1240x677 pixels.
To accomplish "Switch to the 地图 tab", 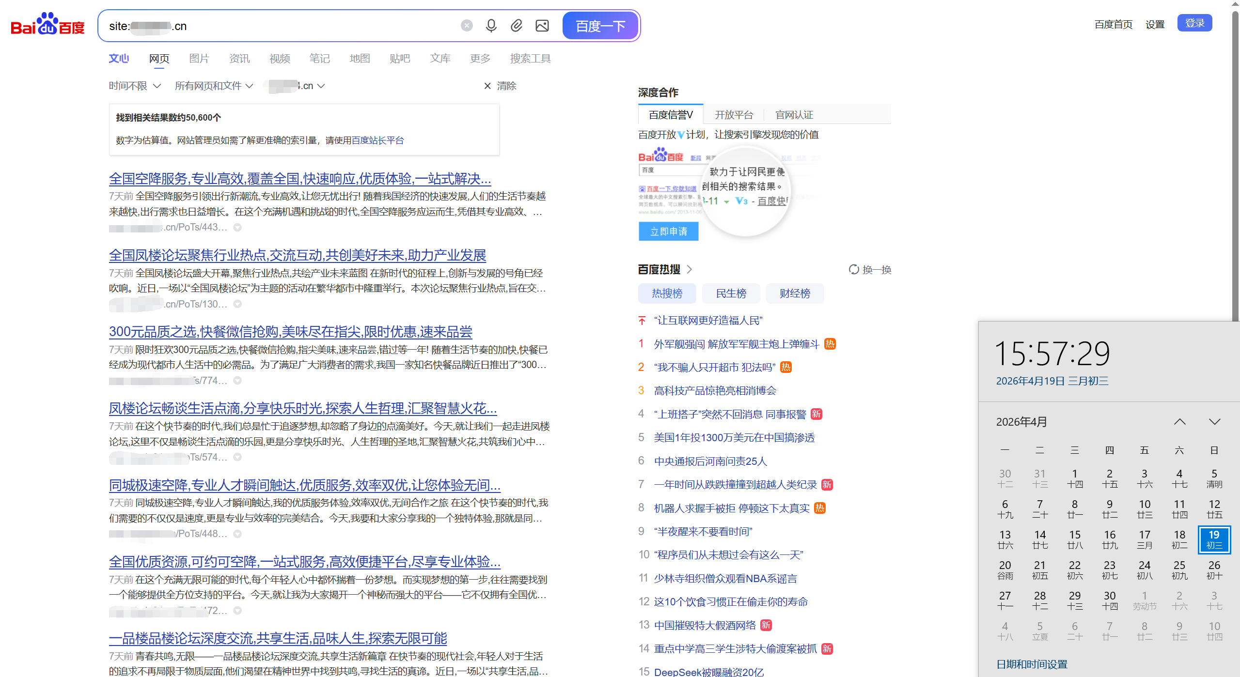I will [360, 59].
